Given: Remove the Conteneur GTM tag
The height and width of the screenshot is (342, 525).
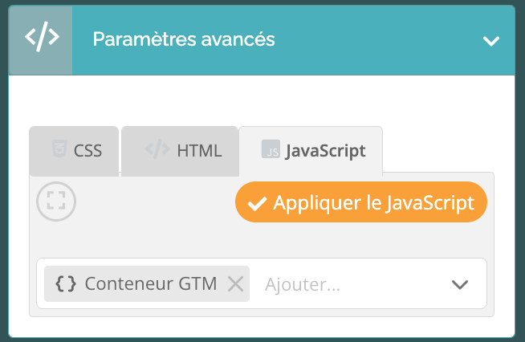Looking at the screenshot, I should pos(236,284).
